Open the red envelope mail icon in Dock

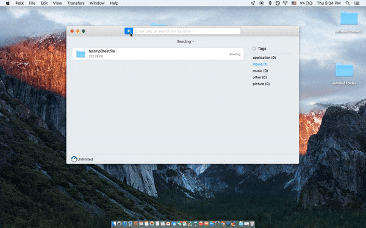click(168, 224)
